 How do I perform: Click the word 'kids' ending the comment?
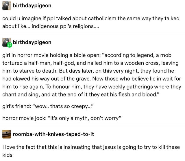click(7, 155)
